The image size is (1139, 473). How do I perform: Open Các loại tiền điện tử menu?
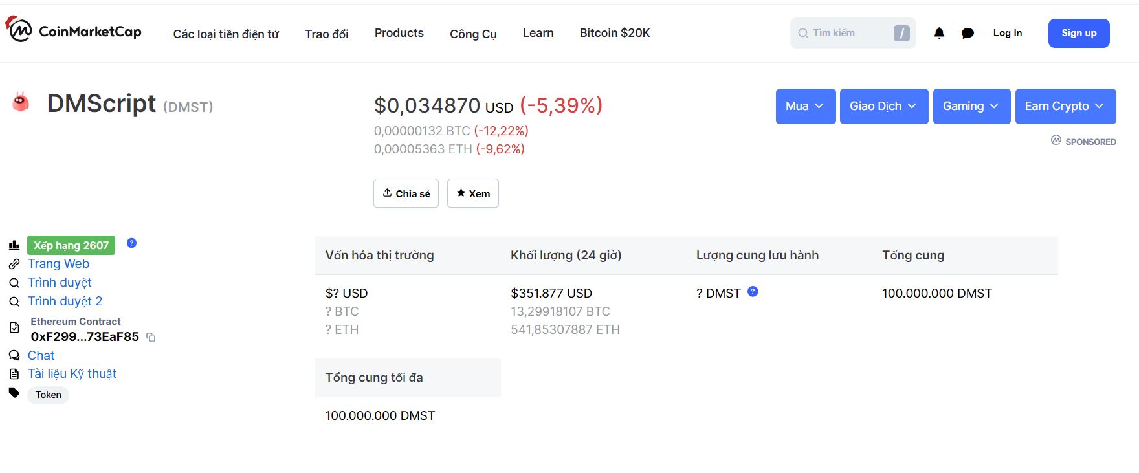coord(226,34)
